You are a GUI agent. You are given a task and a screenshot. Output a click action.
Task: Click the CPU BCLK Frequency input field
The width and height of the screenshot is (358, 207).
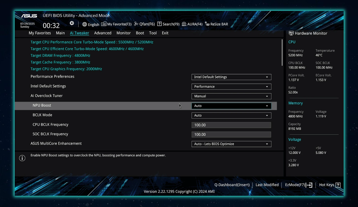(231, 125)
